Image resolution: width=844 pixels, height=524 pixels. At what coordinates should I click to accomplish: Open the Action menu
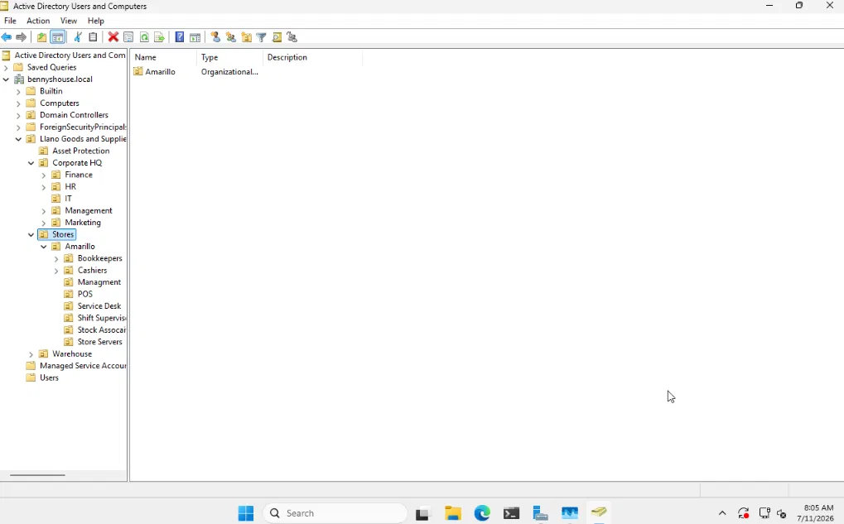click(x=38, y=21)
